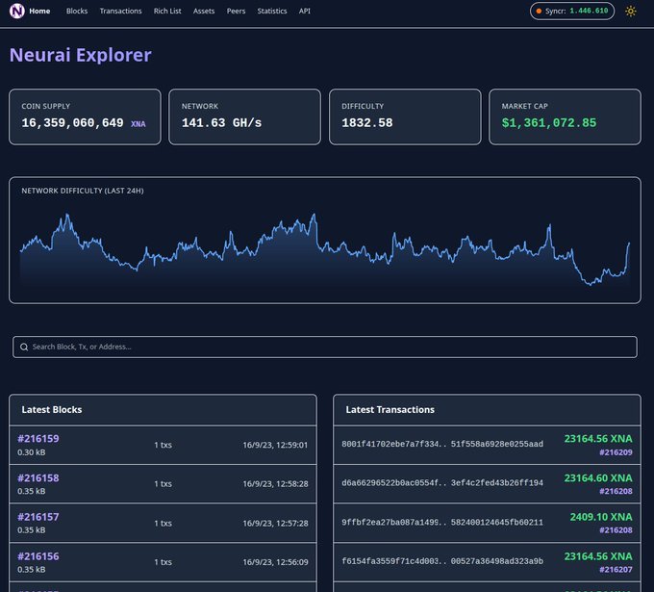
Task: View block #216157
Action: pos(38,517)
